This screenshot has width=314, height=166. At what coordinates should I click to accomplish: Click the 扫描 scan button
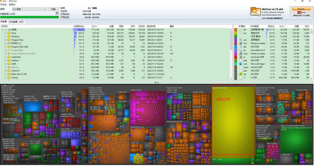53,9
